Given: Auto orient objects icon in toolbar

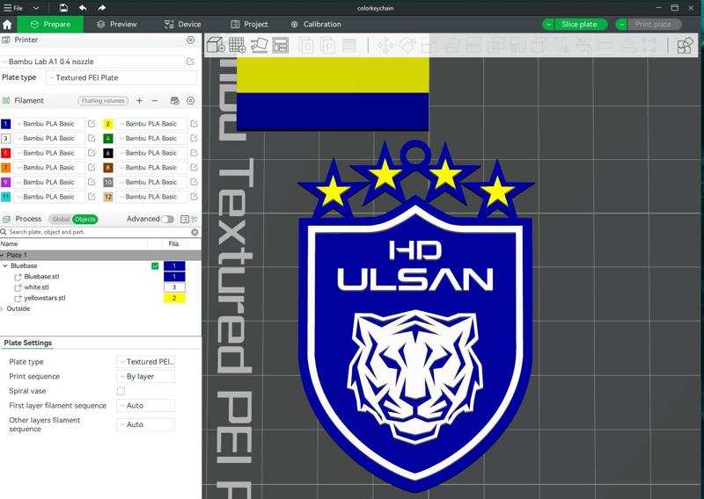Looking at the screenshot, I should [x=259, y=45].
